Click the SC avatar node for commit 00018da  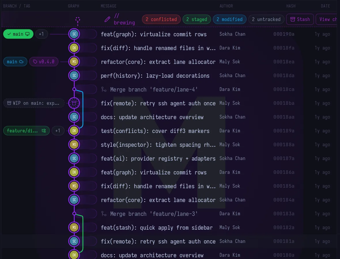point(74,75)
